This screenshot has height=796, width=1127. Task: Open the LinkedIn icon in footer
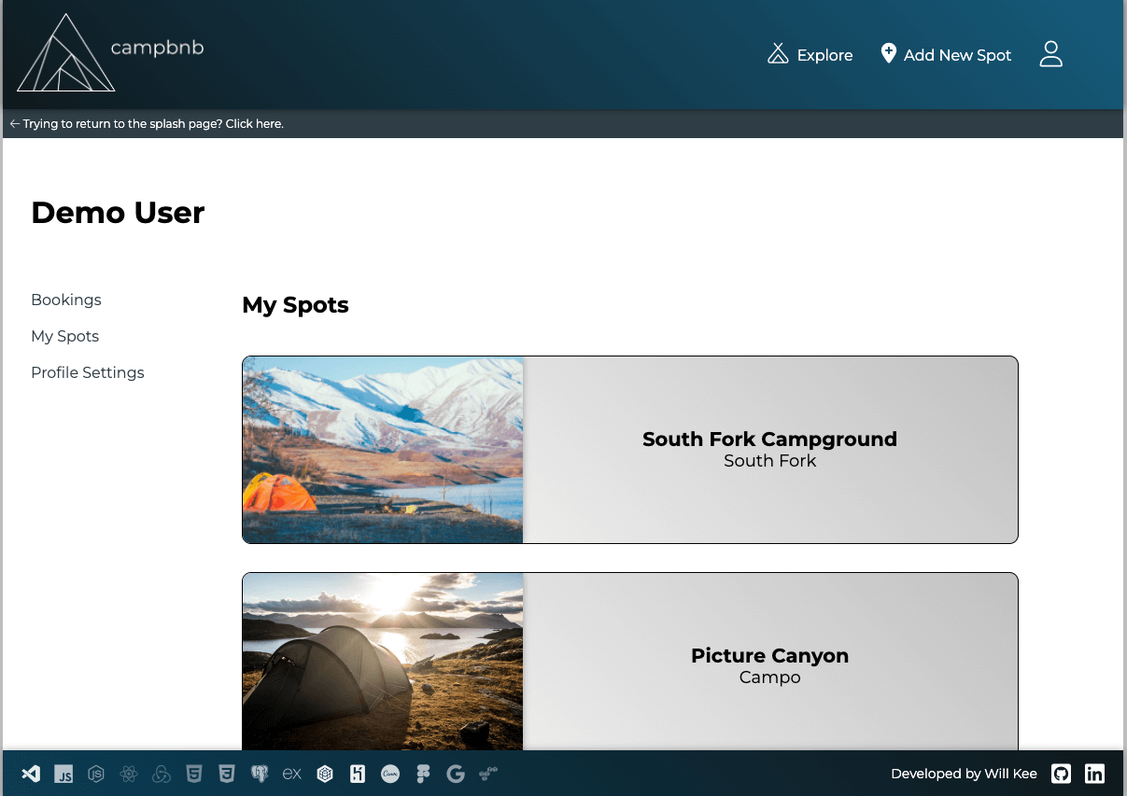click(1094, 774)
